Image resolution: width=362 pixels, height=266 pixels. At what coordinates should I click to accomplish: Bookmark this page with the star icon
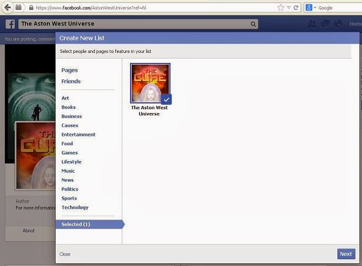pos(280,8)
